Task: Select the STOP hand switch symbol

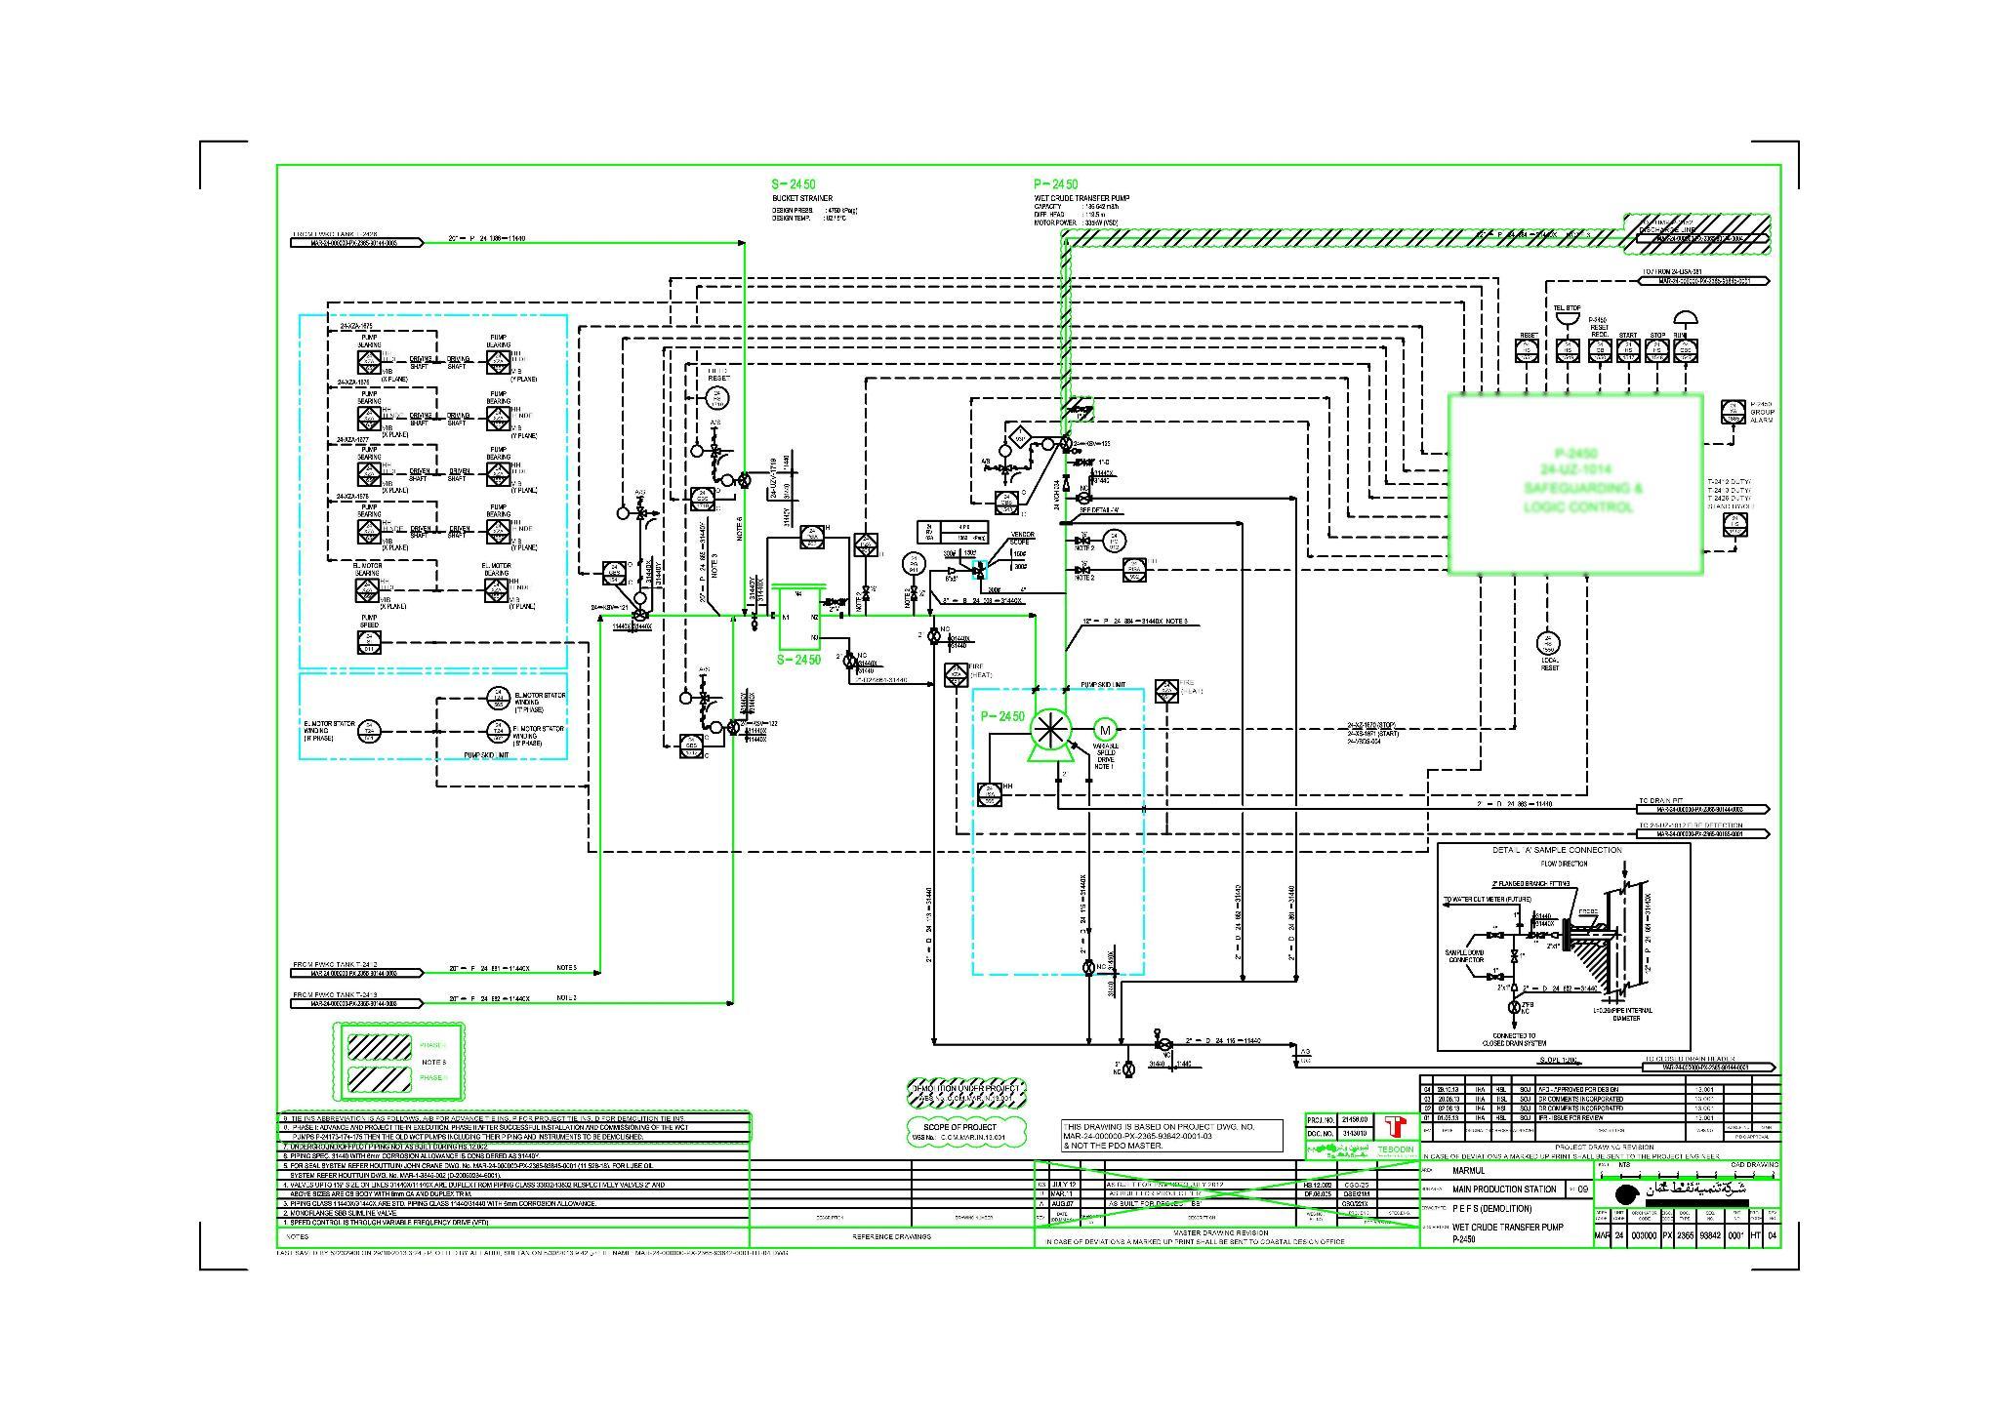Action: (1657, 349)
